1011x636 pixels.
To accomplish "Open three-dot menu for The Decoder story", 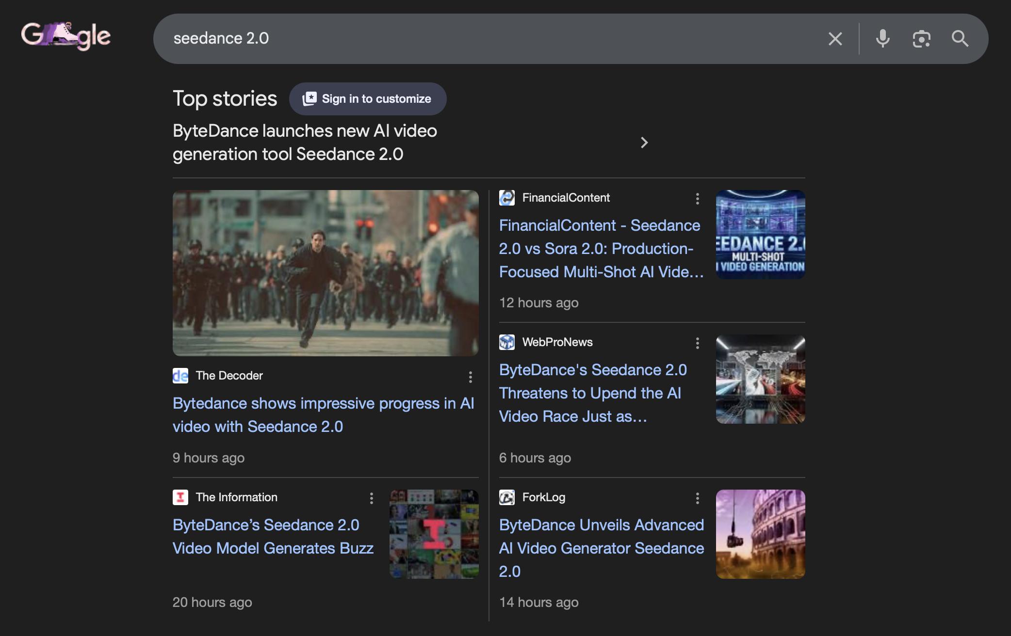I will coord(470,377).
